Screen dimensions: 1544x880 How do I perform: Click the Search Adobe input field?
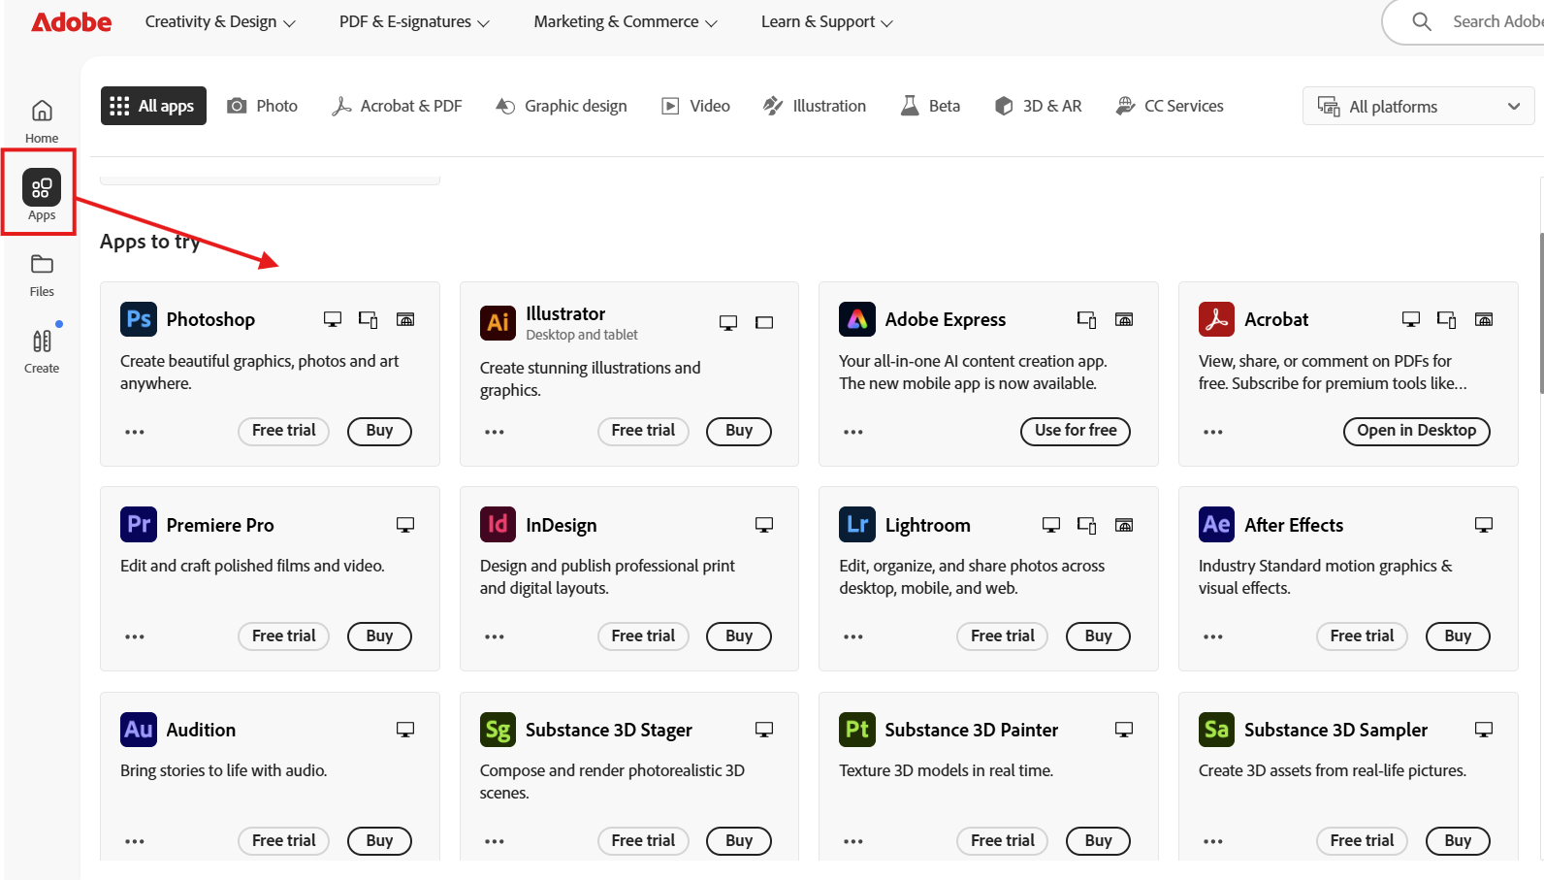(x=1464, y=21)
